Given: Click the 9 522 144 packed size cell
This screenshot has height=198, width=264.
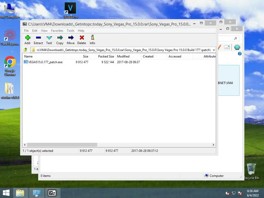Looking at the screenshot, I should pyautogui.click(x=108, y=62).
